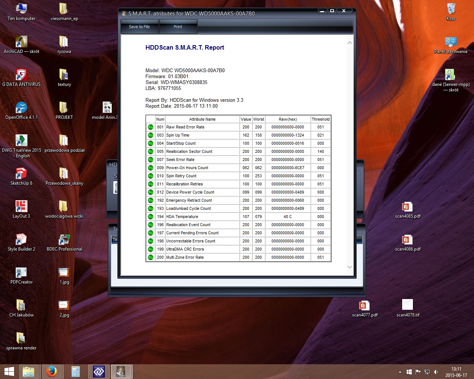474x379 pixels.
Task: Click the green status icon for Power-On Hours Count
Action: pyautogui.click(x=151, y=168)
